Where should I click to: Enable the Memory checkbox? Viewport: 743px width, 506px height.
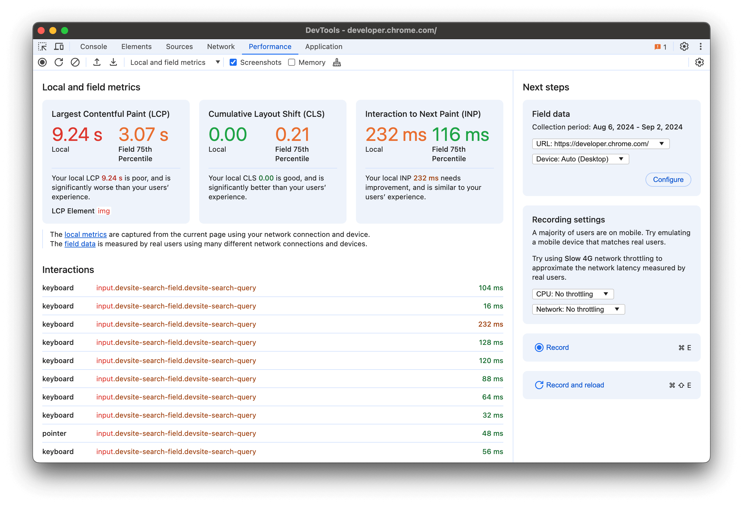292,63
